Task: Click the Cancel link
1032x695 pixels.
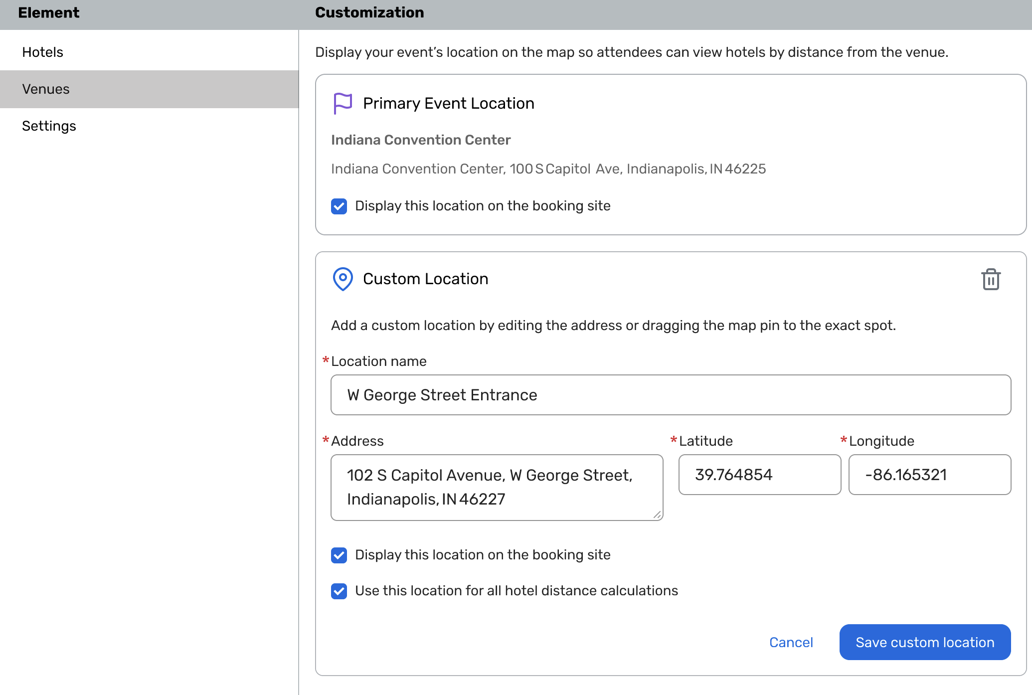Action: point(791,642)
